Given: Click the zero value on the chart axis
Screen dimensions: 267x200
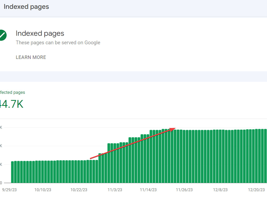Looking at the screenshot, I should [x=1, y=183].
